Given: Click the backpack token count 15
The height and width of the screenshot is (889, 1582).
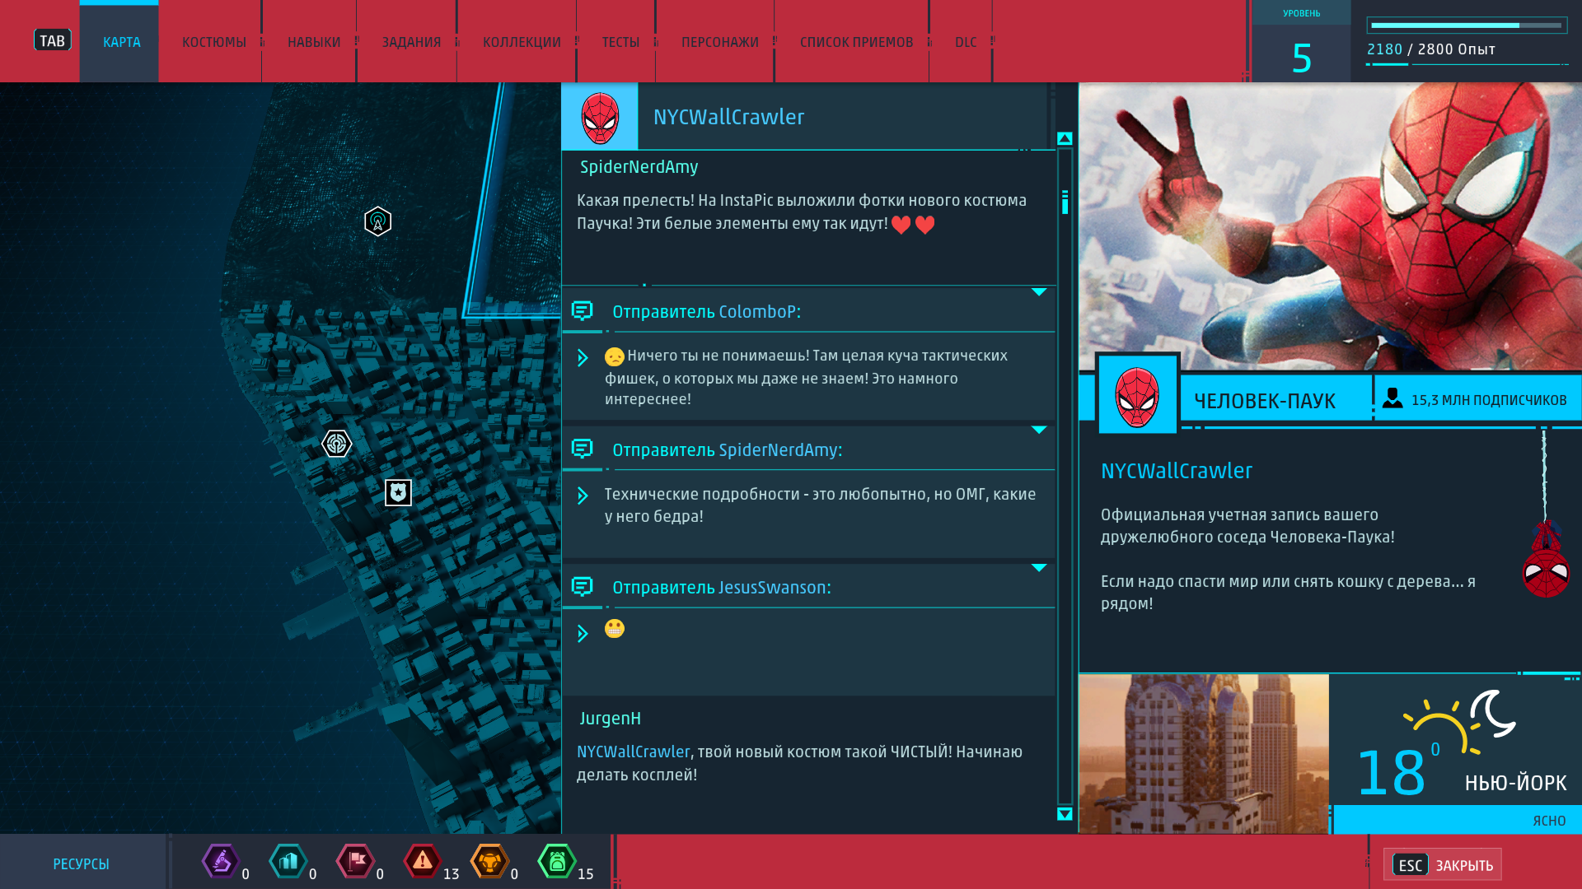Looking at the screenshot, I should [x=585, y=874].
